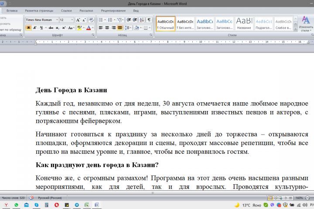The image size is (314, 209).
Task: Select the Обычный style
Action: [x=166, y=24]
